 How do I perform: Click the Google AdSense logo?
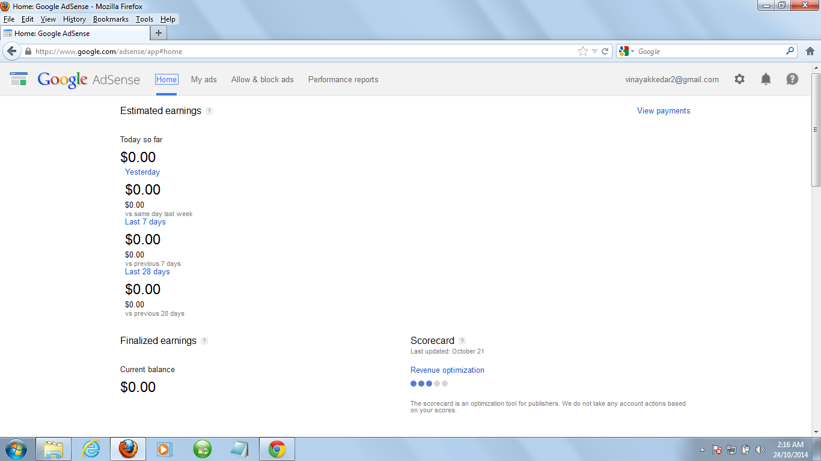(x=88, y=80)
